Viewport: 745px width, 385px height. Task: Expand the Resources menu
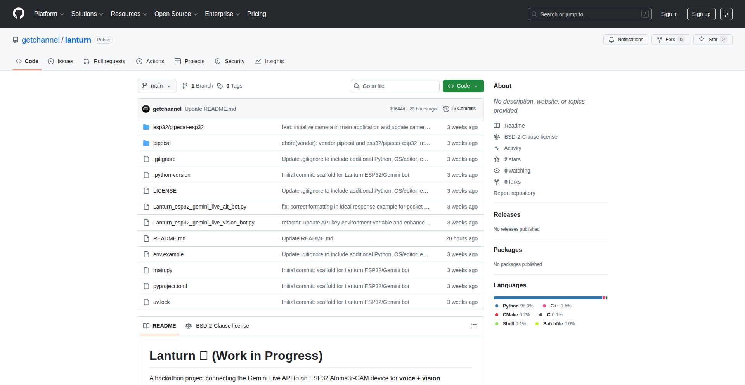point(129,14)
